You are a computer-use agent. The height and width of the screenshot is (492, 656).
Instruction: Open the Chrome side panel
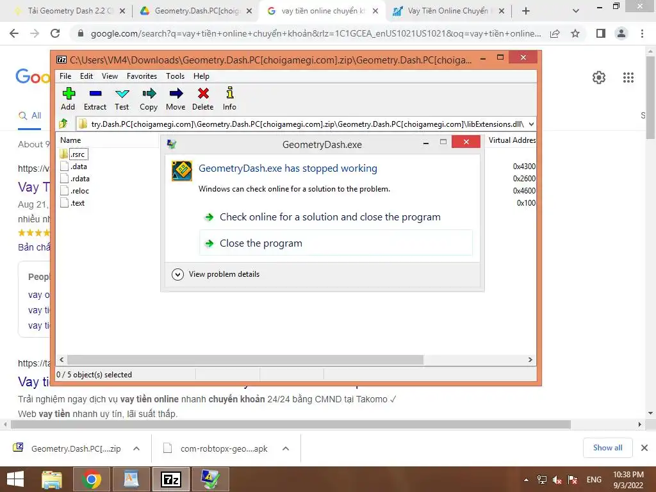(x=601, y=33)
